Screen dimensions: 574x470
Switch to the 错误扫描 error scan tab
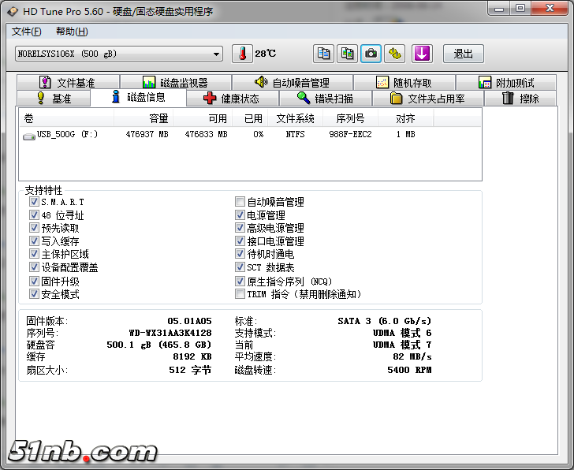pos(326,99)
